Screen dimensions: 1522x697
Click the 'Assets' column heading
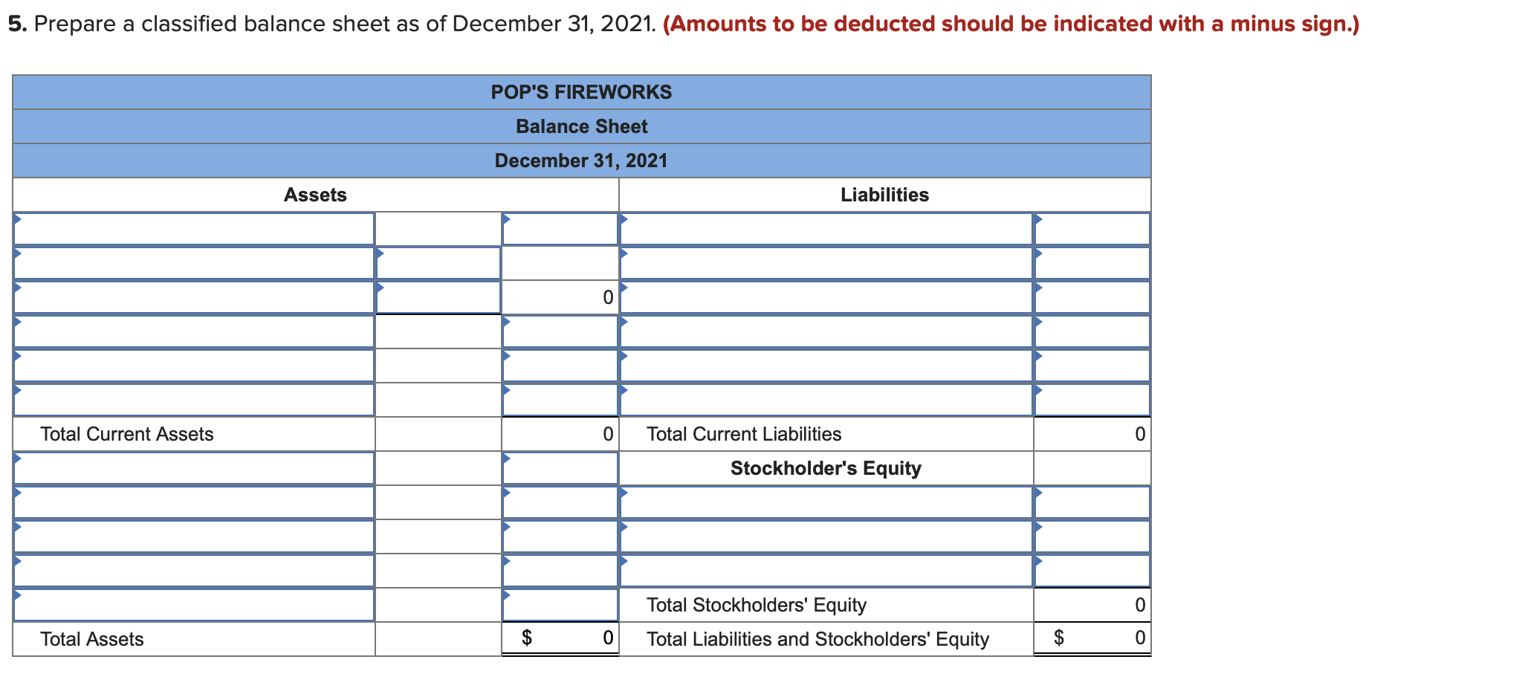click(315, 195)
